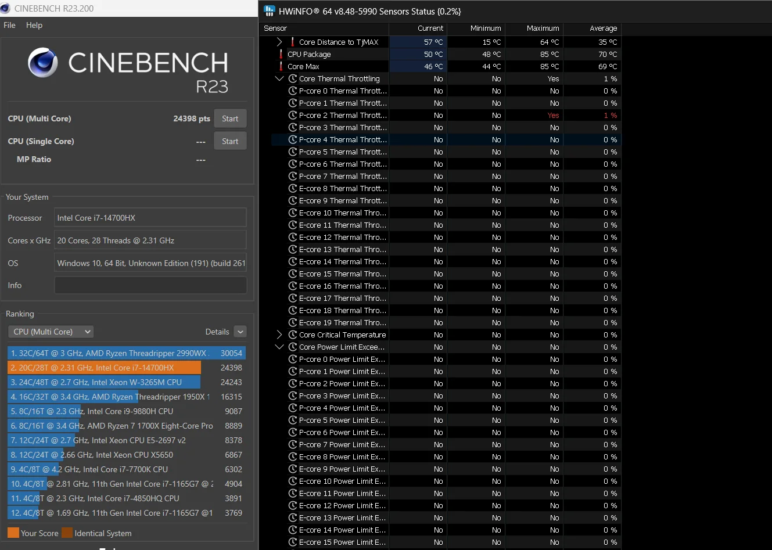Click clock icon of P-core 0 Thermal Throttling

pyautogui.click(x=293, y=91)
